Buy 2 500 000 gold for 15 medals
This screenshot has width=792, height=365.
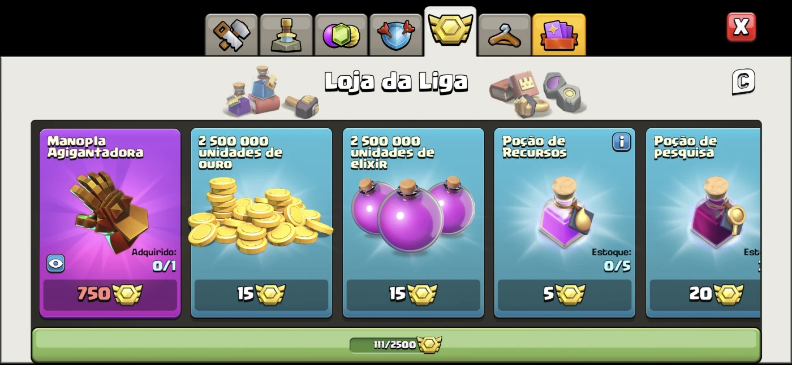[x=261, y=294]
